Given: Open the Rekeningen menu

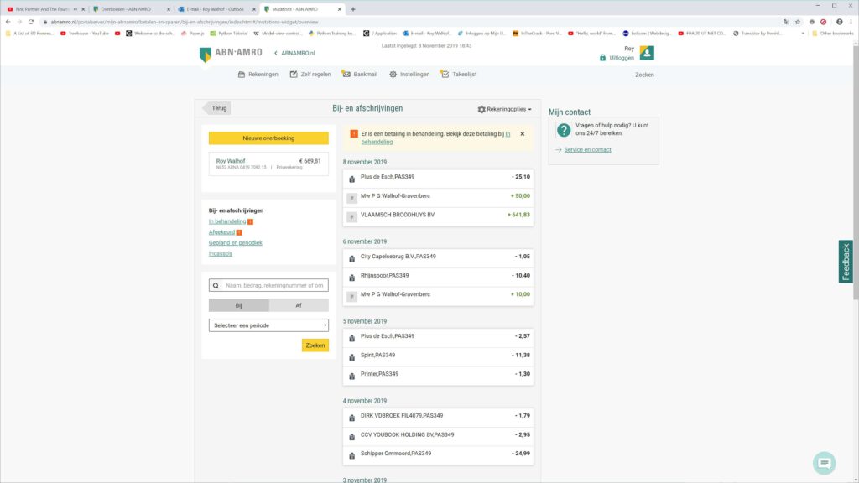Looking at the screenshot, I should point(258,75).
